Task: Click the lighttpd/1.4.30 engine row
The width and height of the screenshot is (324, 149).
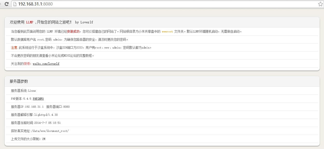Action: click(34, 115)
